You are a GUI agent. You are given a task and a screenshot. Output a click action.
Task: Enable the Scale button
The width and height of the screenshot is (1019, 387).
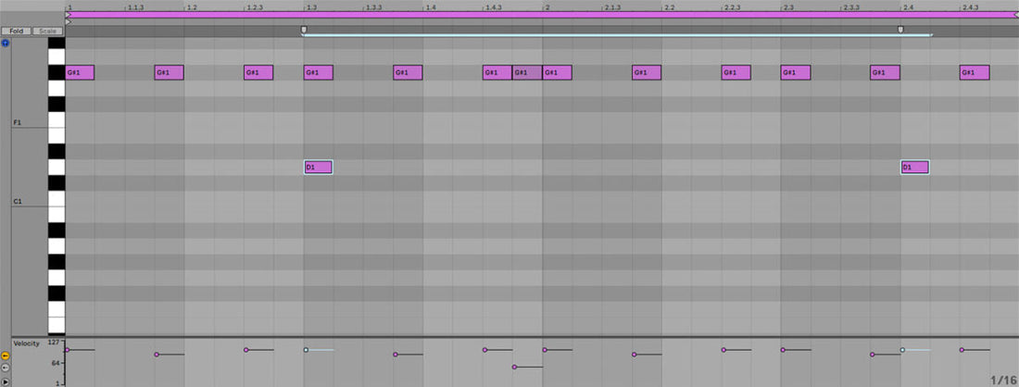47,31
